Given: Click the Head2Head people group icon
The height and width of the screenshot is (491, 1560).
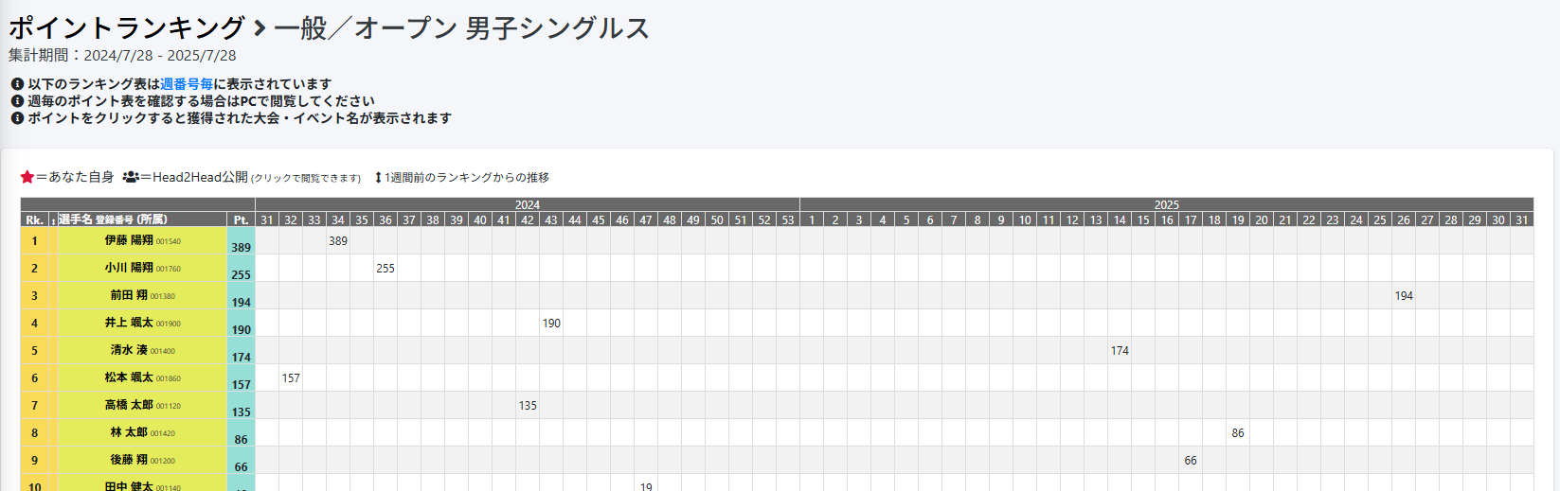Looking at the screenshot, I should click(131, 177).
